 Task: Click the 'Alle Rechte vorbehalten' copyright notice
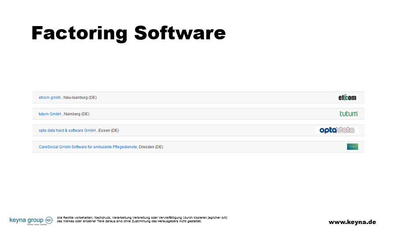(x=142, y=220)
